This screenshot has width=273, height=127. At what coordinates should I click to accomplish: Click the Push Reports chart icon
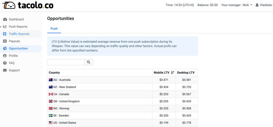pos(5,27)
